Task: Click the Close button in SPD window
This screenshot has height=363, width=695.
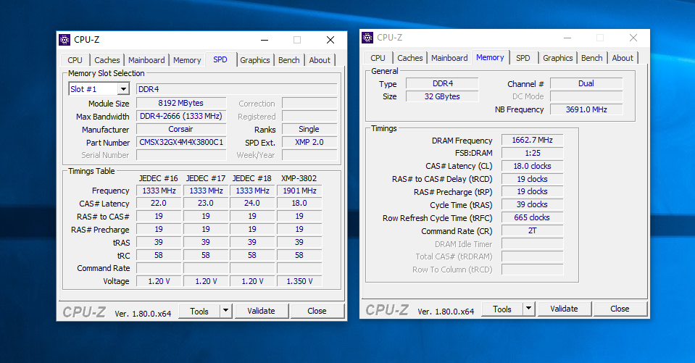Action: [x=317, y=311]
